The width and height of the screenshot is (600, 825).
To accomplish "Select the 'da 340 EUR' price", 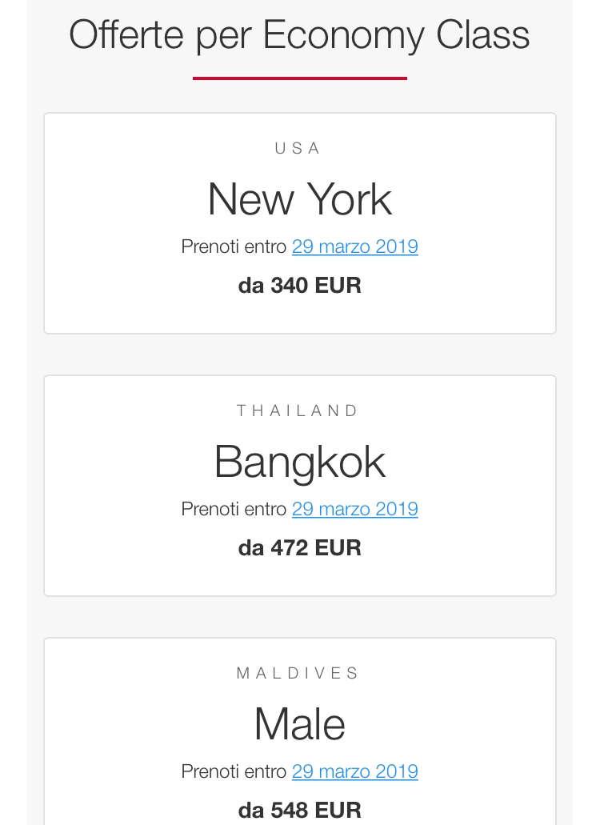I will coord(299,286).
